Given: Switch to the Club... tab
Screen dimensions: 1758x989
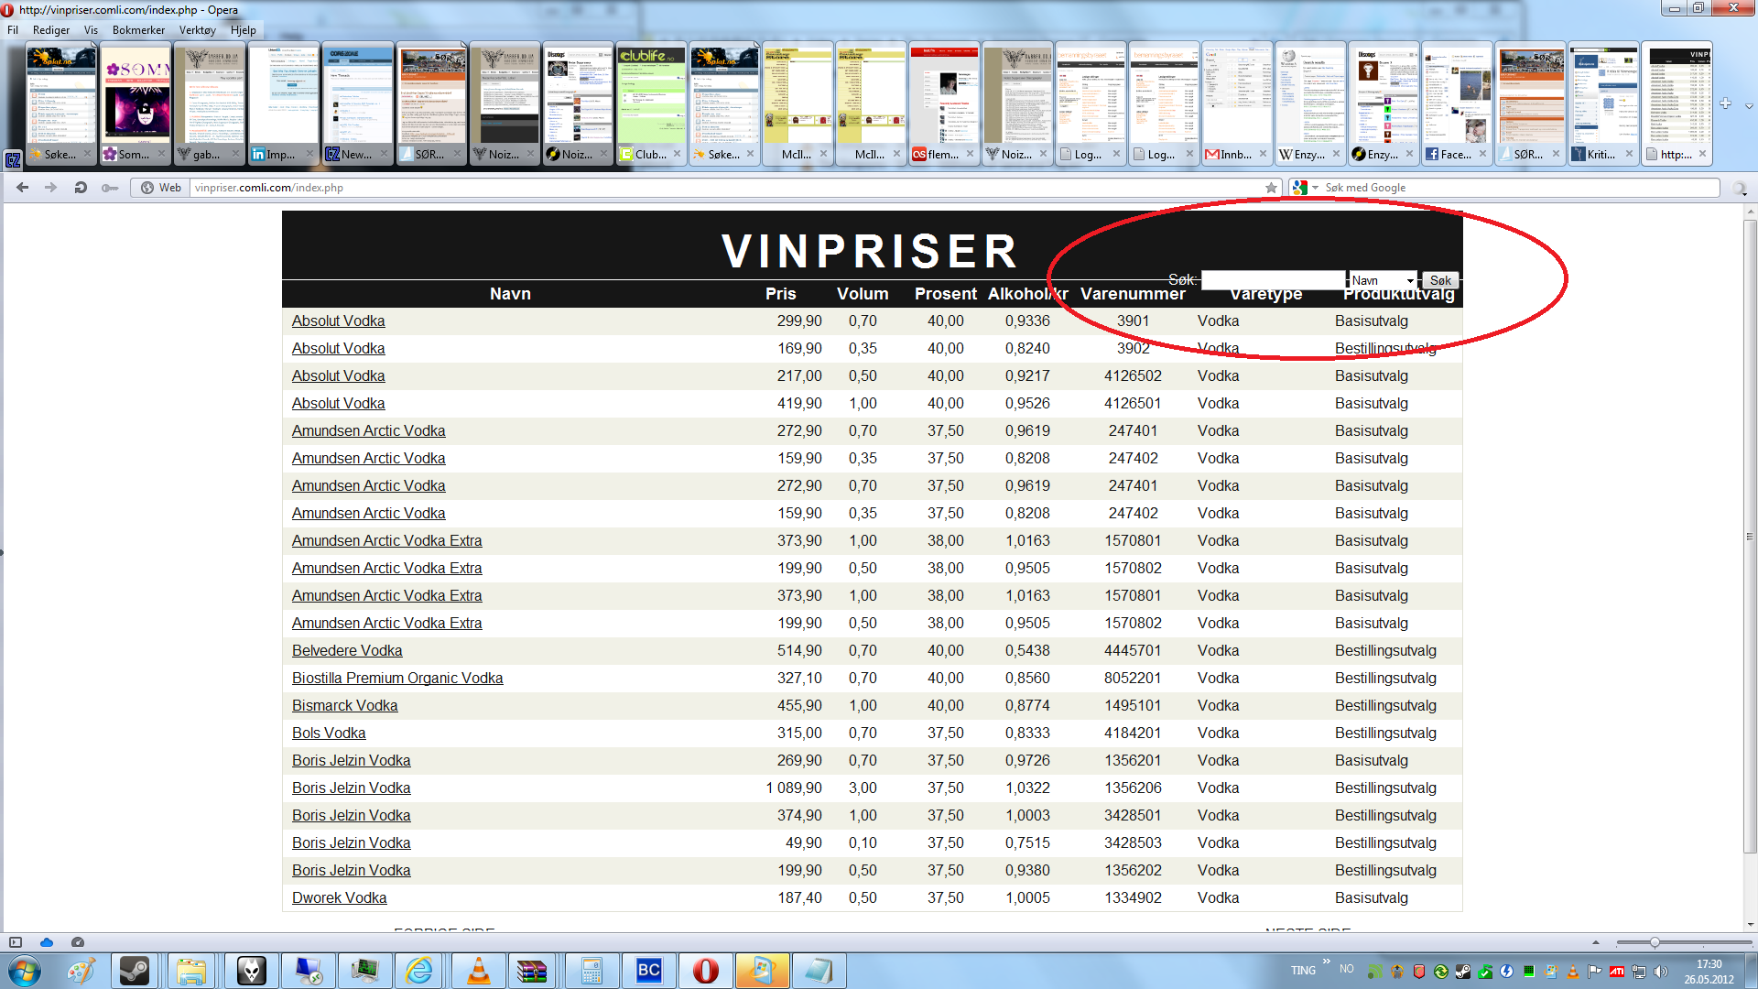Looking at the screenshot, I should tap(650, 105).
